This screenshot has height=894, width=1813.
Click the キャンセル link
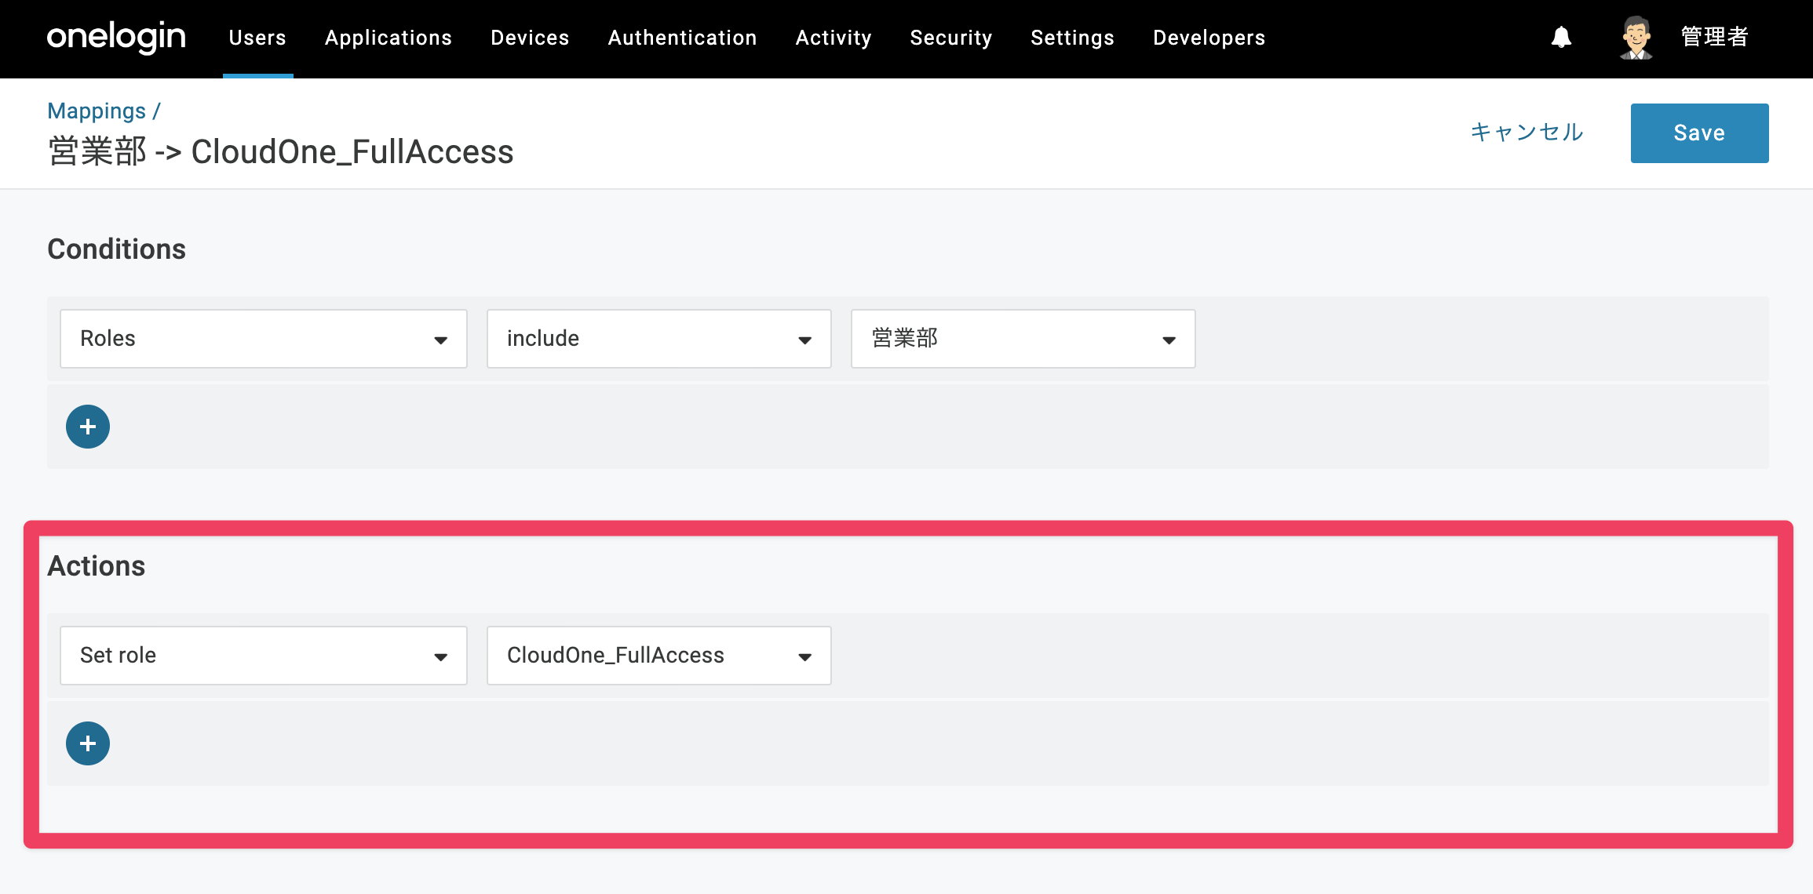(1527, 132)
